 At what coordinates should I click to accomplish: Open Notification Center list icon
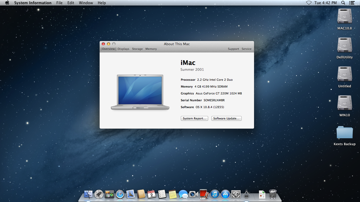[x=352, y=3]
